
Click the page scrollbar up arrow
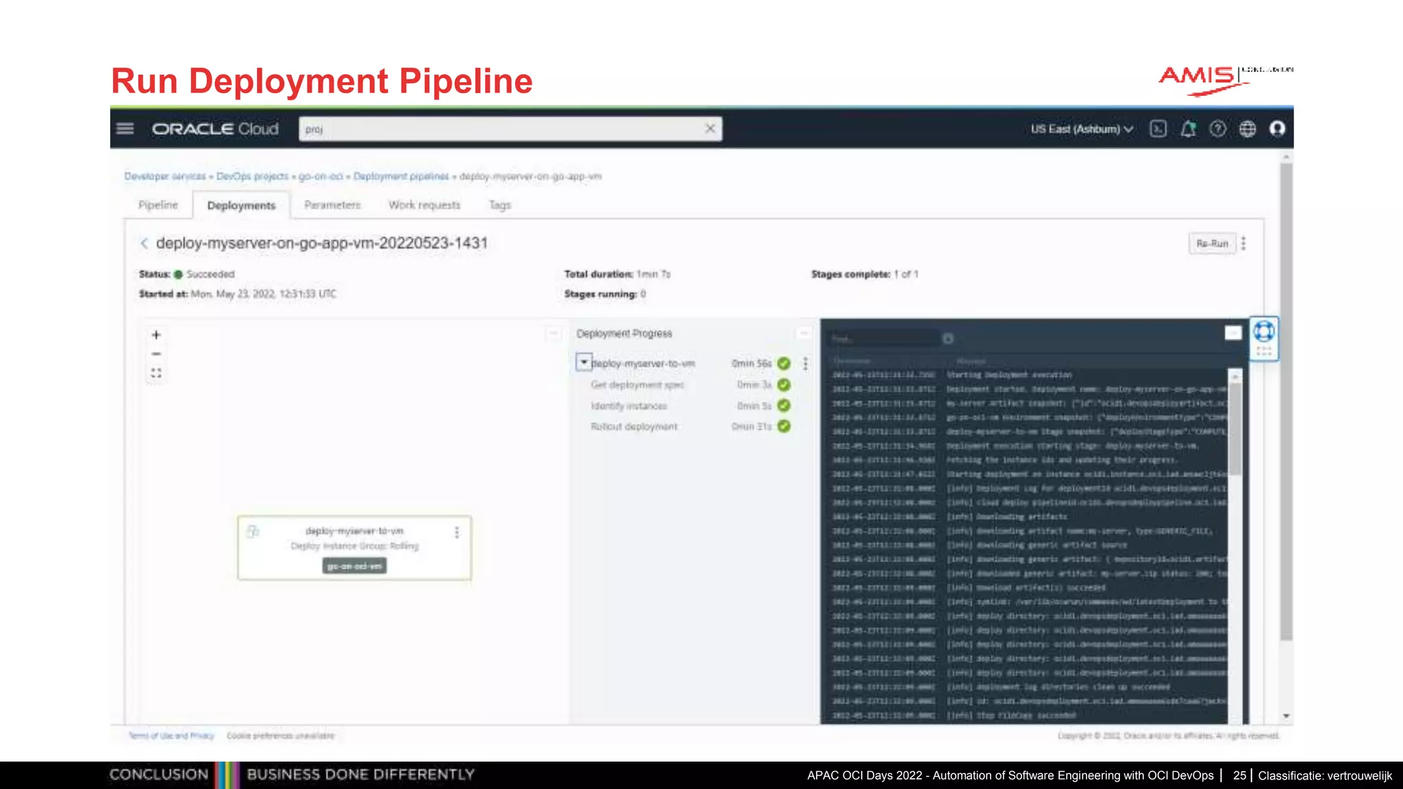point(1287,158)
